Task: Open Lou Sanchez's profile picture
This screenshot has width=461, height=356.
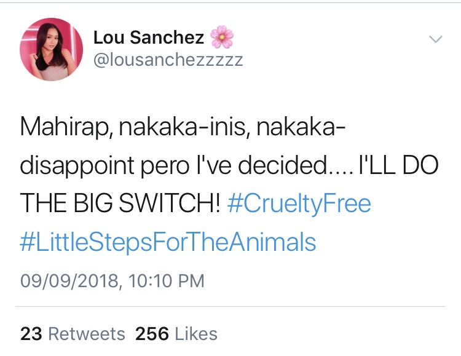Action: coord(51,49)
